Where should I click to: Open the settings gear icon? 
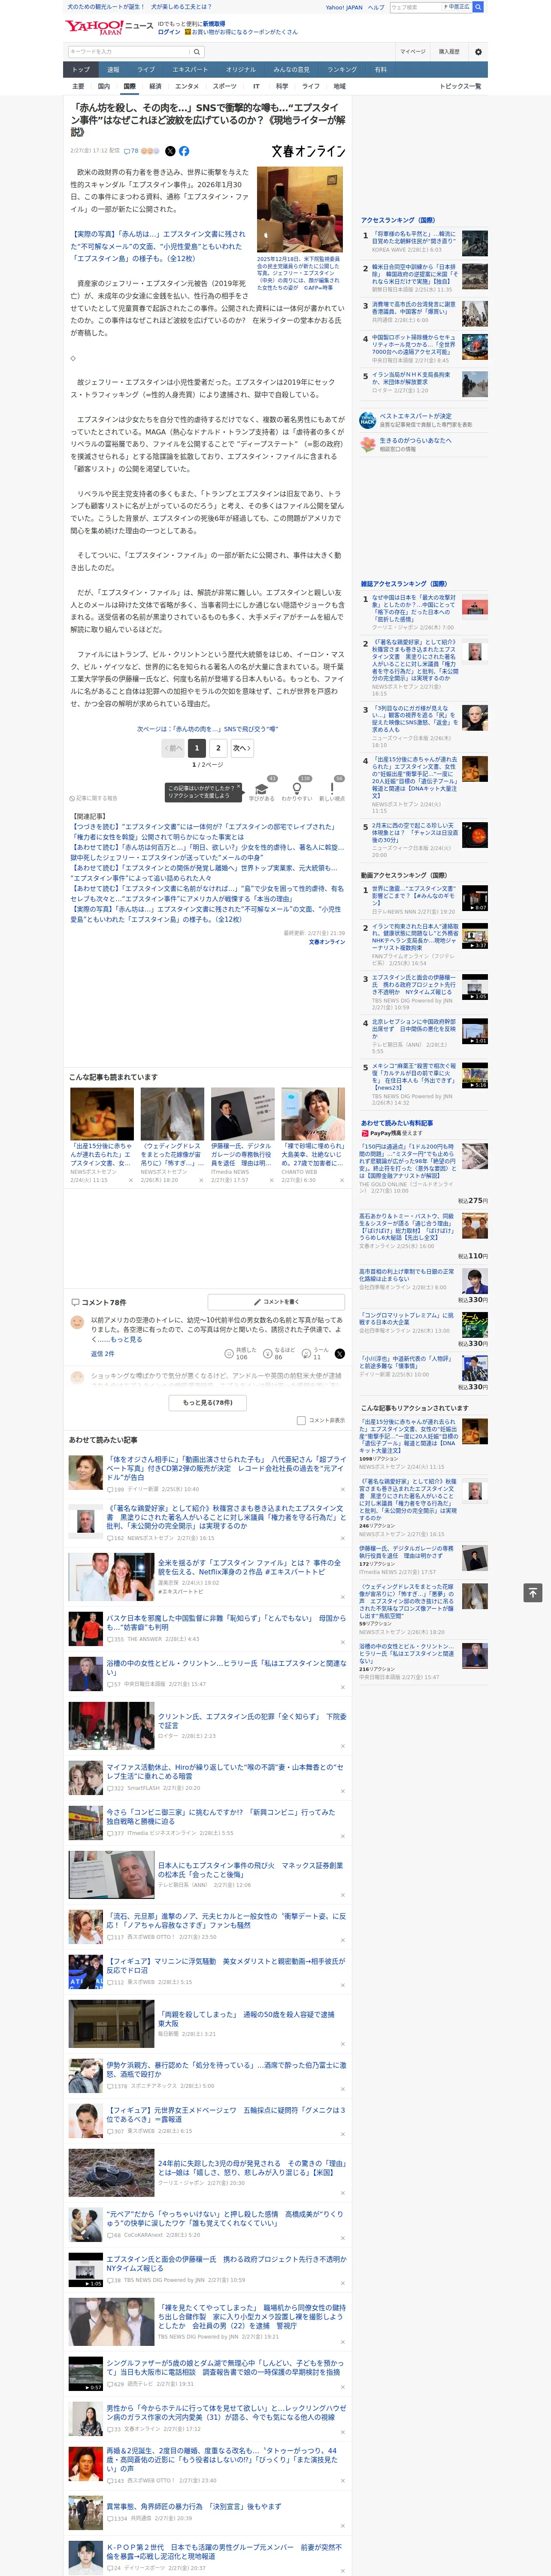(x=478, y=52)
